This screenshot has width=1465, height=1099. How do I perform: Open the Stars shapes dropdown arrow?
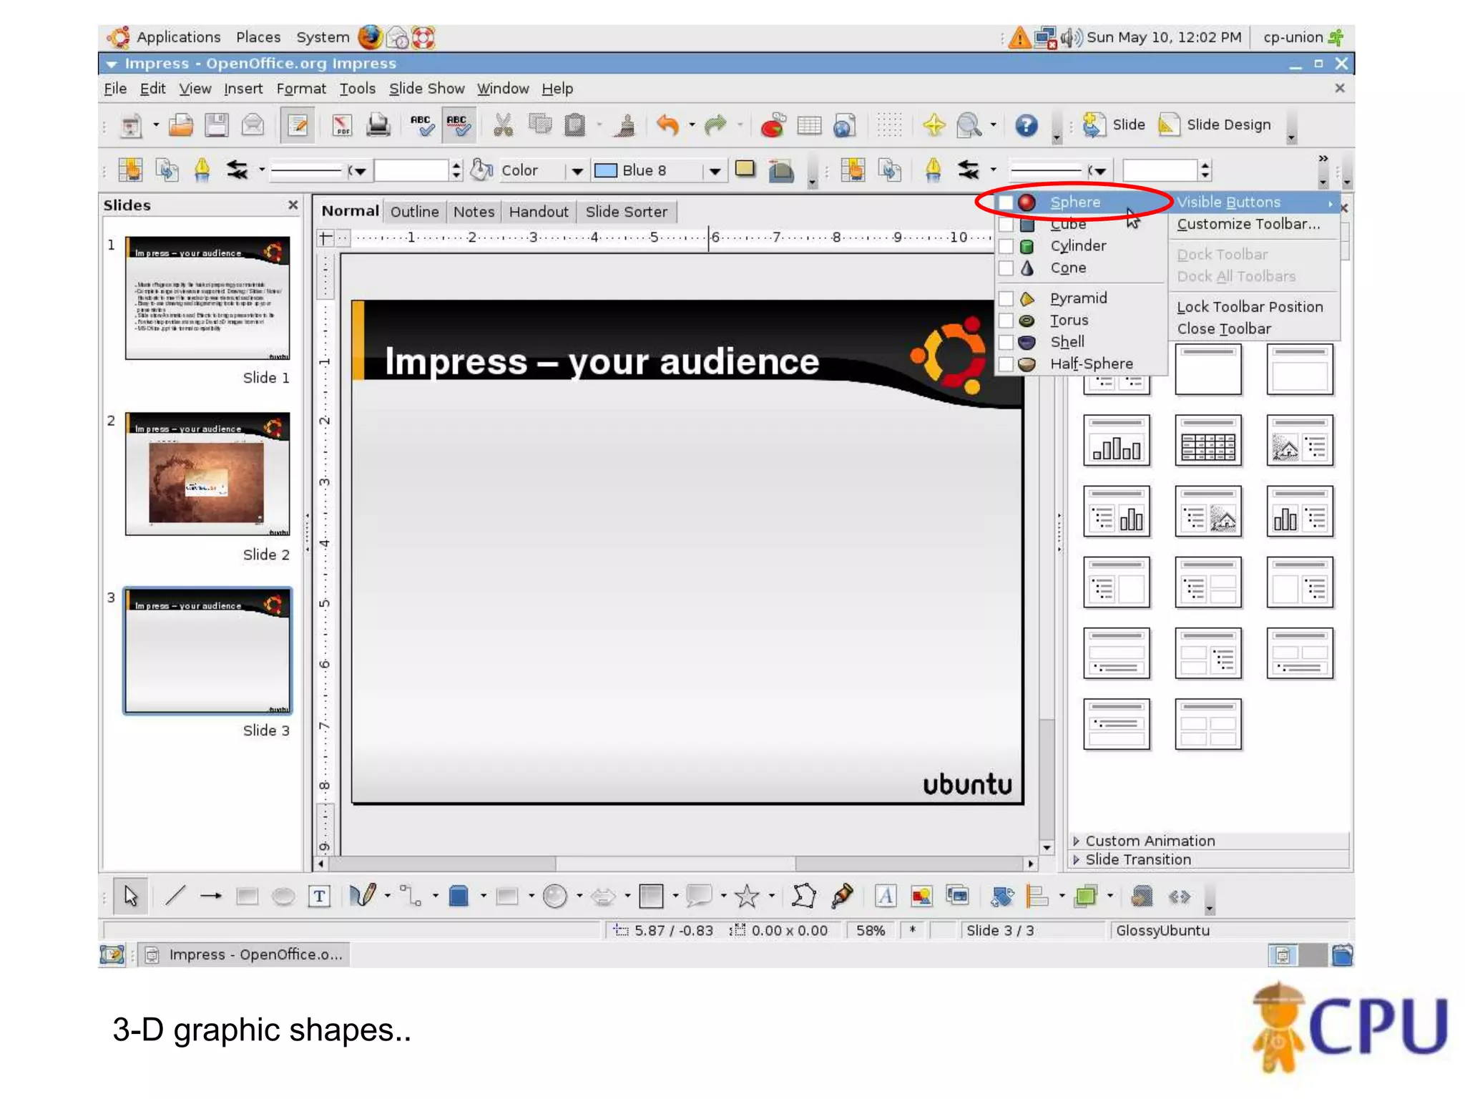click(x=771, y=896)
